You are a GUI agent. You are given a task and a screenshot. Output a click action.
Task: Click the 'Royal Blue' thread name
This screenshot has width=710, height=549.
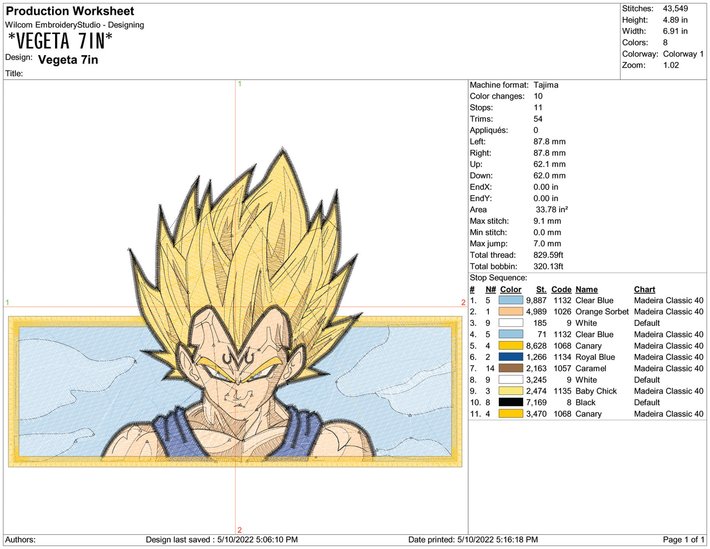tap(595, 357)
